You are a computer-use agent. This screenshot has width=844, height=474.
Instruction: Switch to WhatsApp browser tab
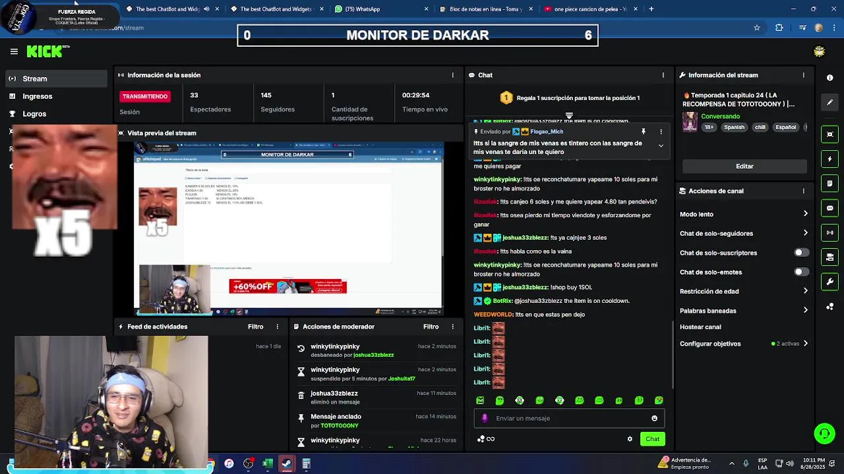point(381,9)
